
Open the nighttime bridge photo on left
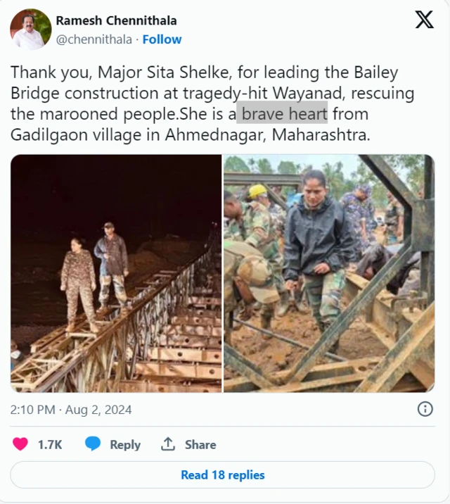pyautogui.click(x=116, y=273)
